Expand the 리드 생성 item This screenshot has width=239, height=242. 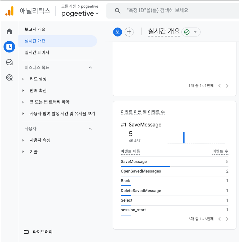pyautogui.click(x=23, y=79)
